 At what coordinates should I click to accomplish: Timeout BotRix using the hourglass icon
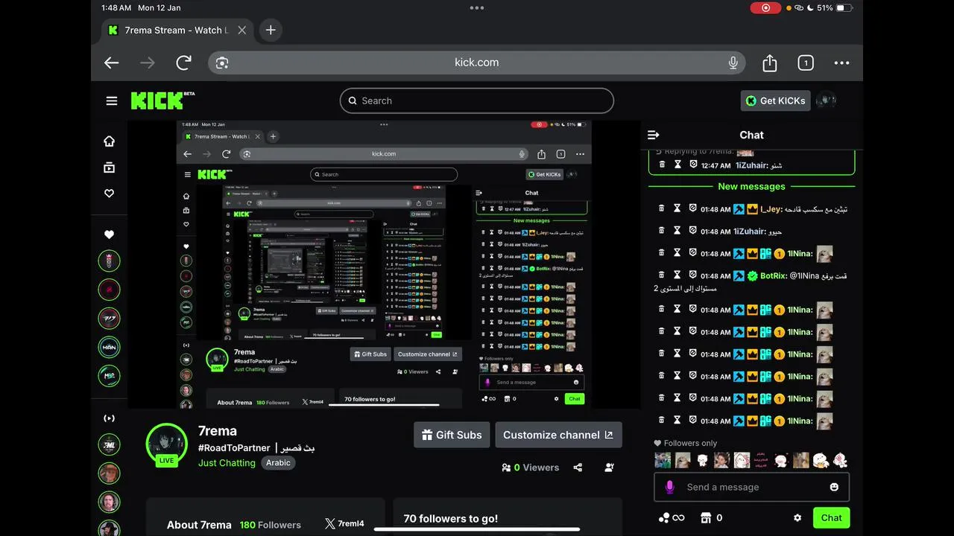677,275
